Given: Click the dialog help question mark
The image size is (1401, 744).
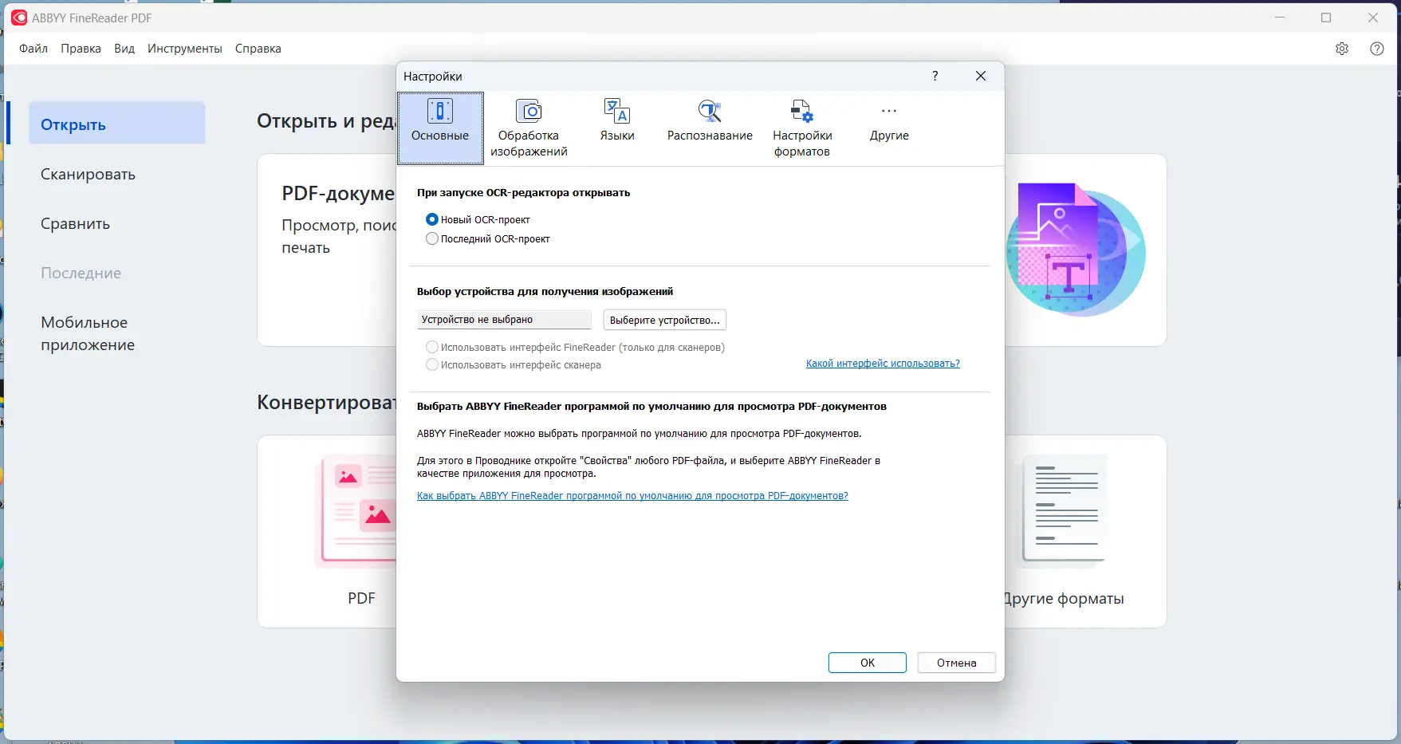Looking at the screenshot, I should (935, 76).
